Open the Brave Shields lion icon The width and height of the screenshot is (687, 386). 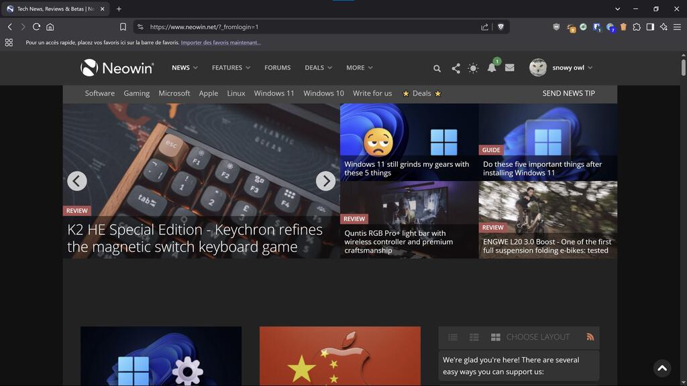pyautogui.click(x=500, y=27)
